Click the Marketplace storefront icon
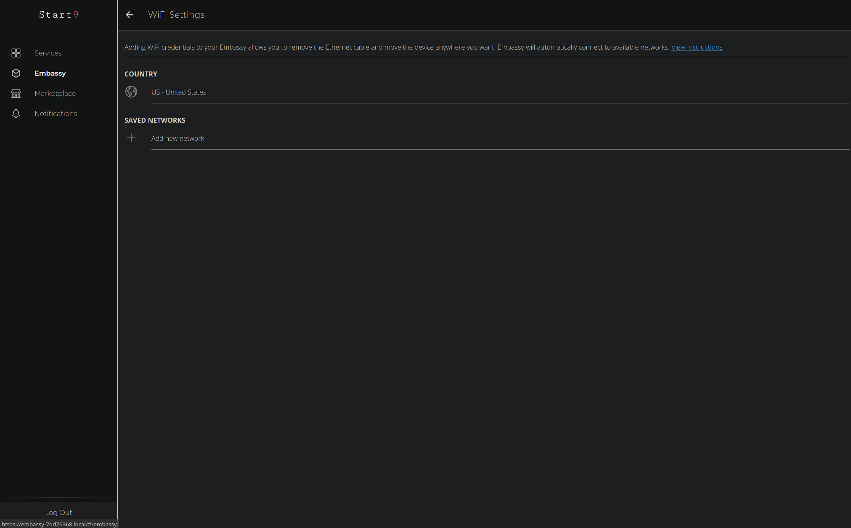The image size is (851, 528). tap(16, 93)
